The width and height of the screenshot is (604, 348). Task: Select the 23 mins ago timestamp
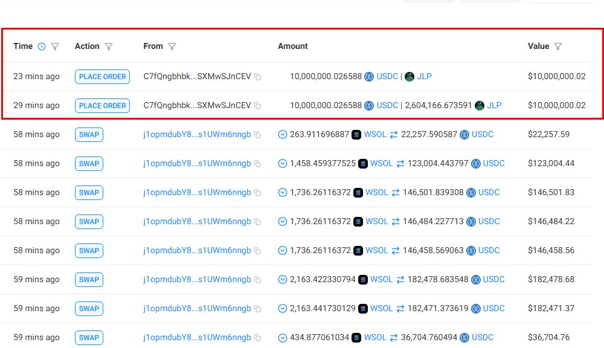tap(37, 76)
